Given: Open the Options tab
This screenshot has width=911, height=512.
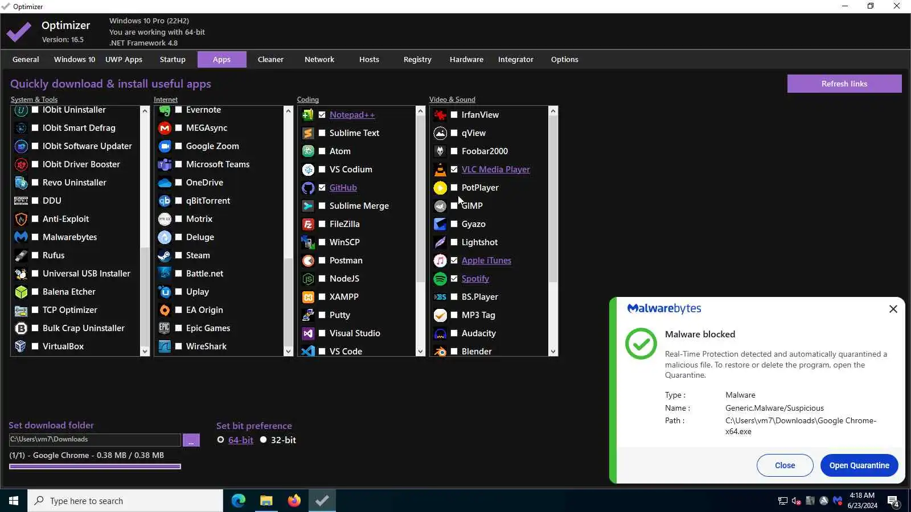Looking at the screenshot, I should (x=564, y=59).
